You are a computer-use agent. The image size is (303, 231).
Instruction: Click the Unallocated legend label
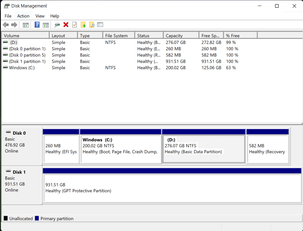pos(21,219)
